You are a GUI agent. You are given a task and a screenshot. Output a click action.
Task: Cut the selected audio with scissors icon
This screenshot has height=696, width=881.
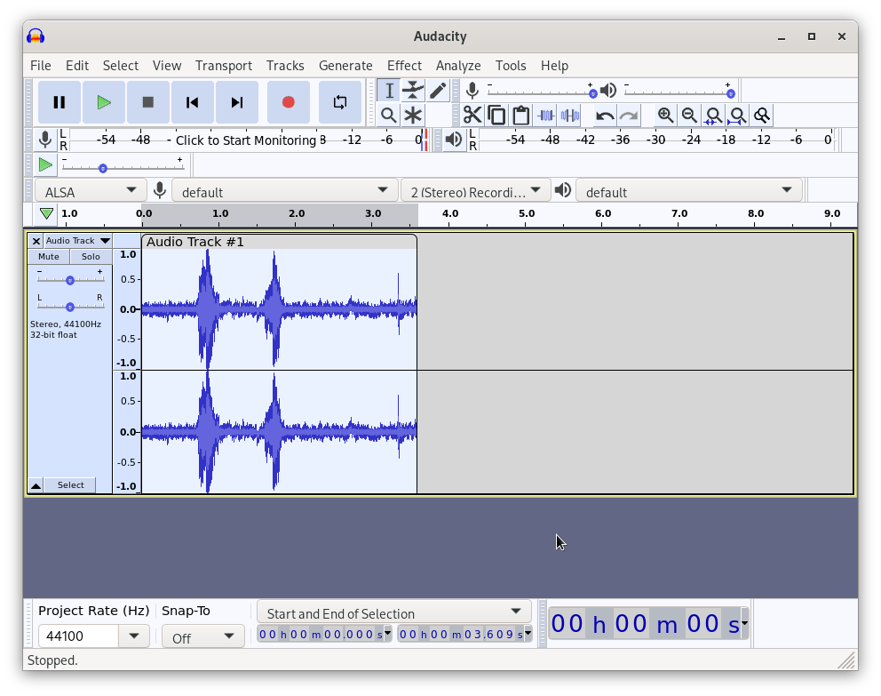tap(472, 115)
